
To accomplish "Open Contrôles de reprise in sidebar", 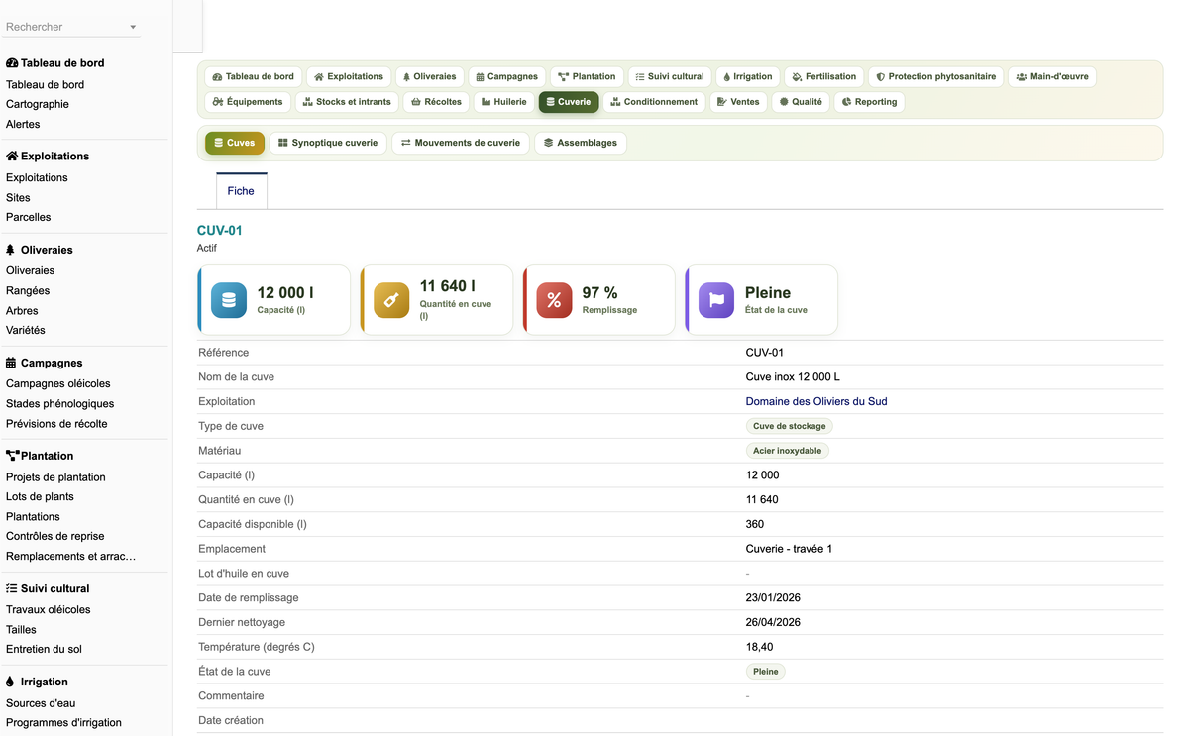I will click(x=55, y=536).
